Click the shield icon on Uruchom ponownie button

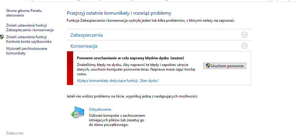click(x=208, y=66)
